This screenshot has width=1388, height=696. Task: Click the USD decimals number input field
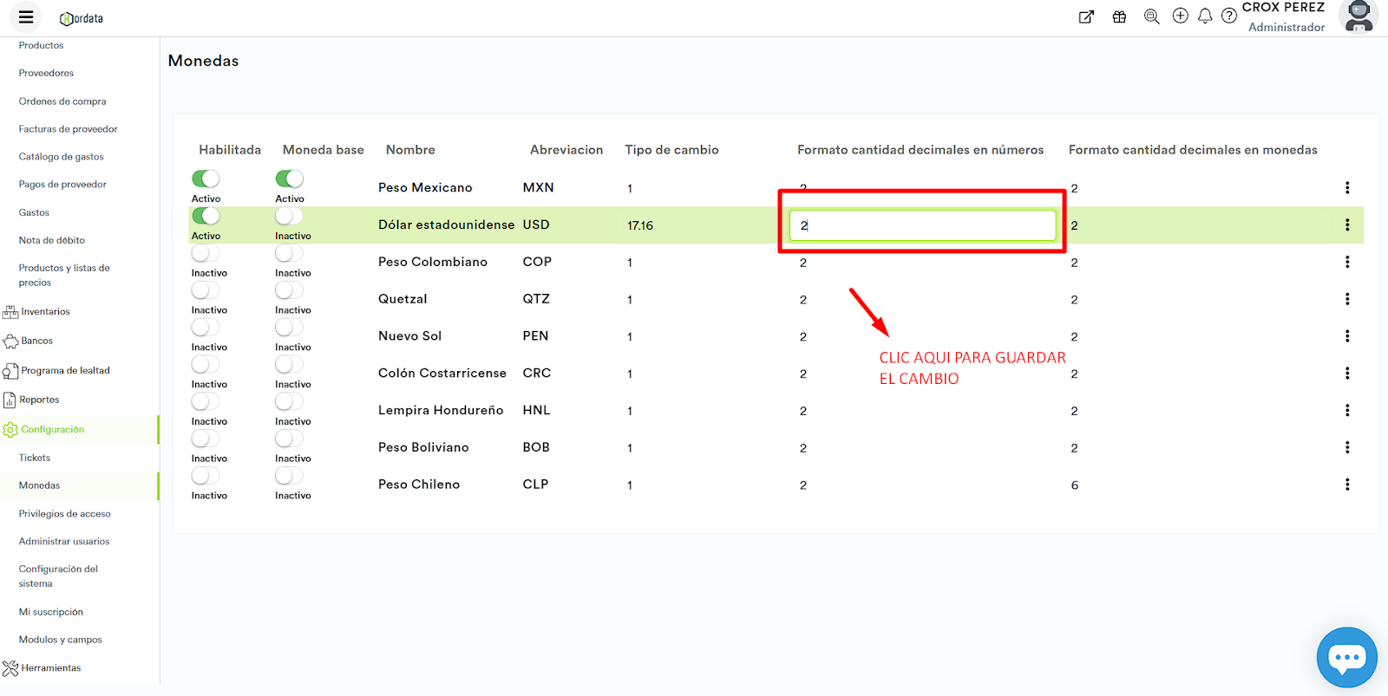[922, 225]
